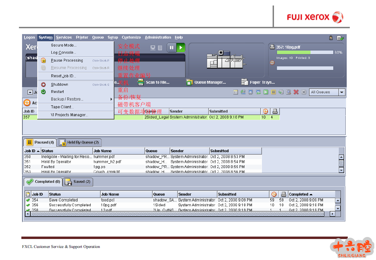Viewport: 376px width, 260px height.
Task: Open the job list dropdown arrow at left
Action: (x=30, y=92)
